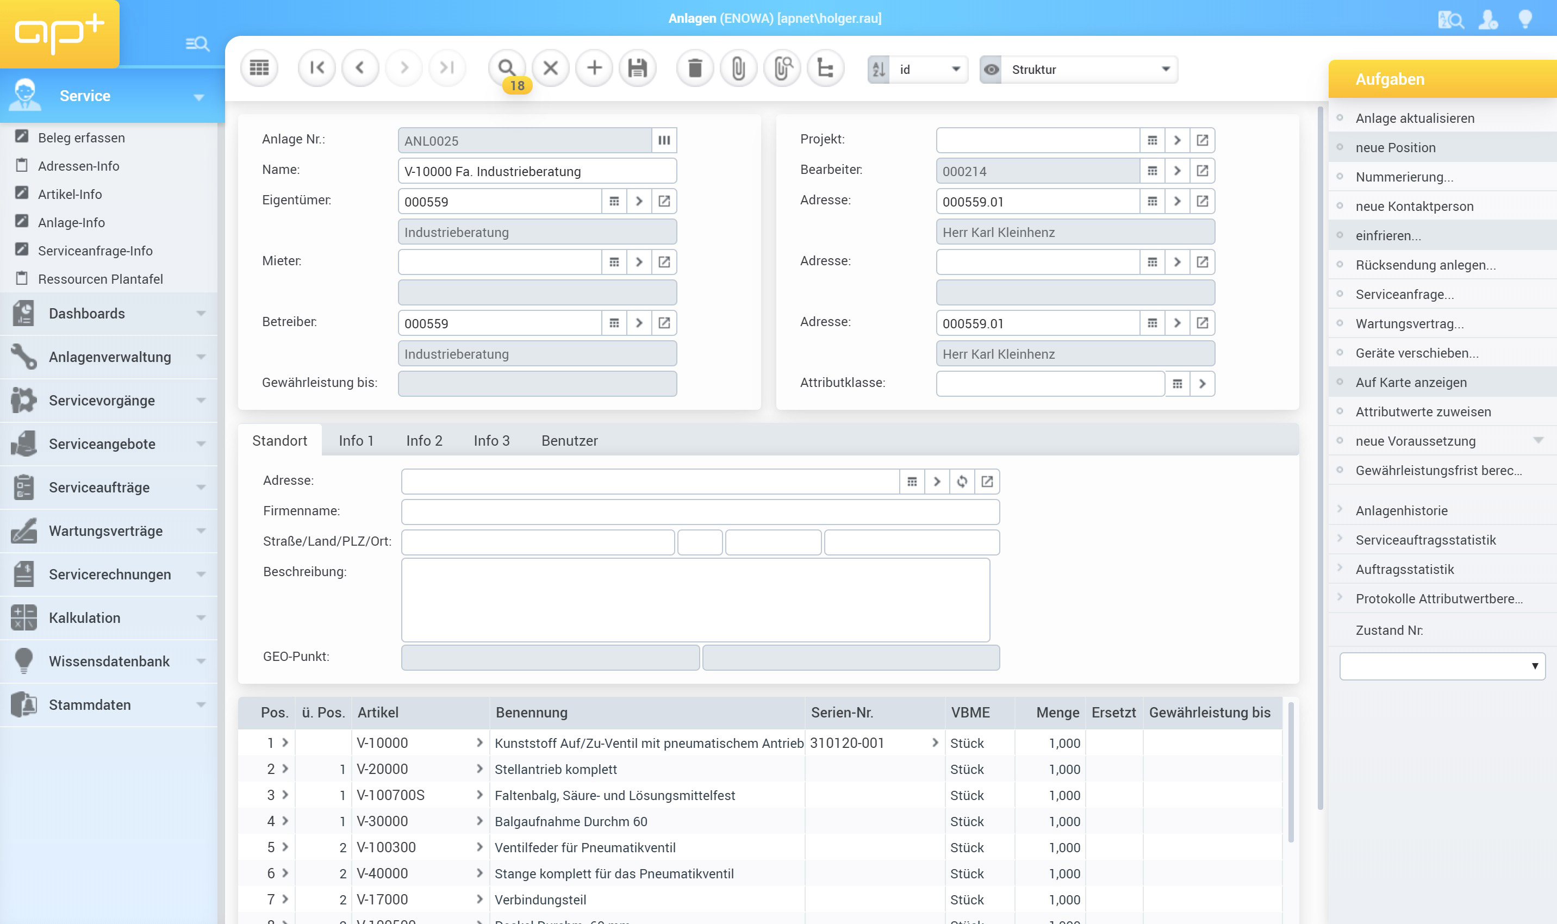Open Beleg erfassen in sidebar
The image size is (1557, 924).
(81, 138)
